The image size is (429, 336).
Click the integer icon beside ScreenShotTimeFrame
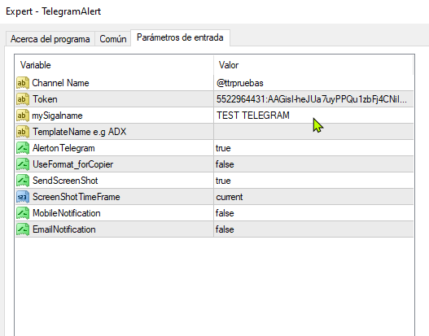[x=23, y=197]
